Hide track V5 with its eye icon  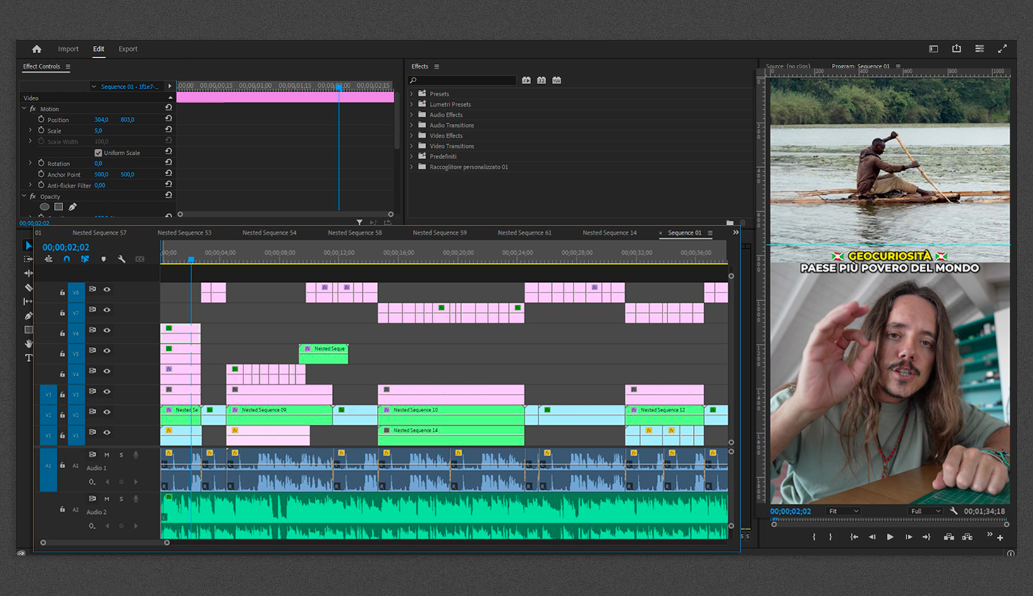pyautogui.click(x=107, y=351)
